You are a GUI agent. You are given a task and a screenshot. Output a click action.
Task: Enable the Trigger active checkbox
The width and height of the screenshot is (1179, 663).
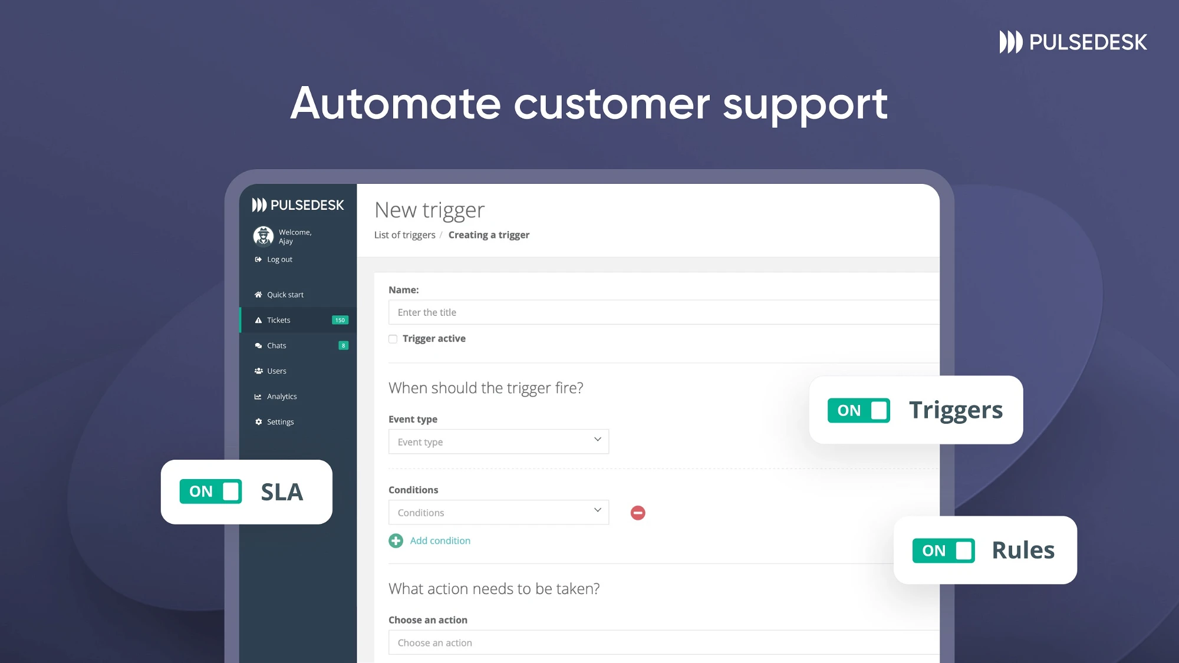[393, 339]
